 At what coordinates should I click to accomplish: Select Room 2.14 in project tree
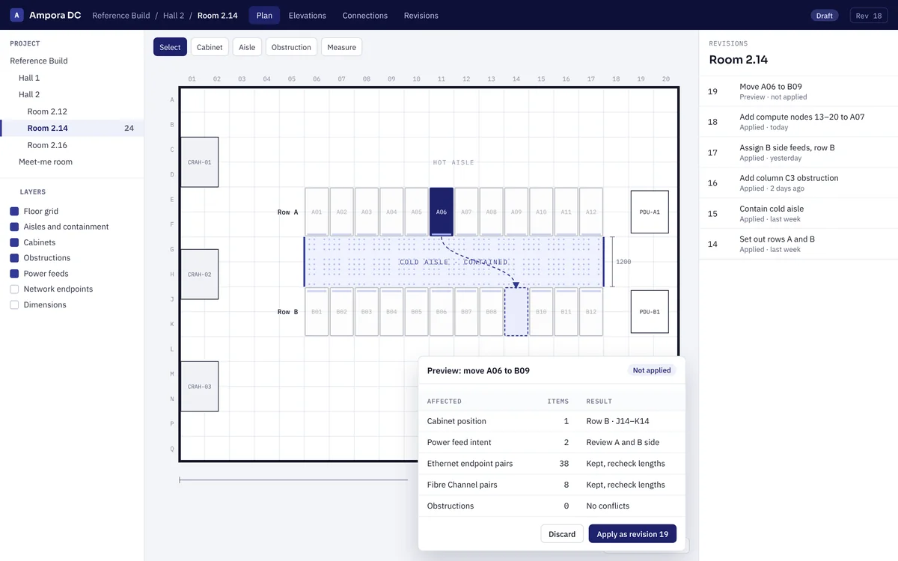tap(72, 128)
